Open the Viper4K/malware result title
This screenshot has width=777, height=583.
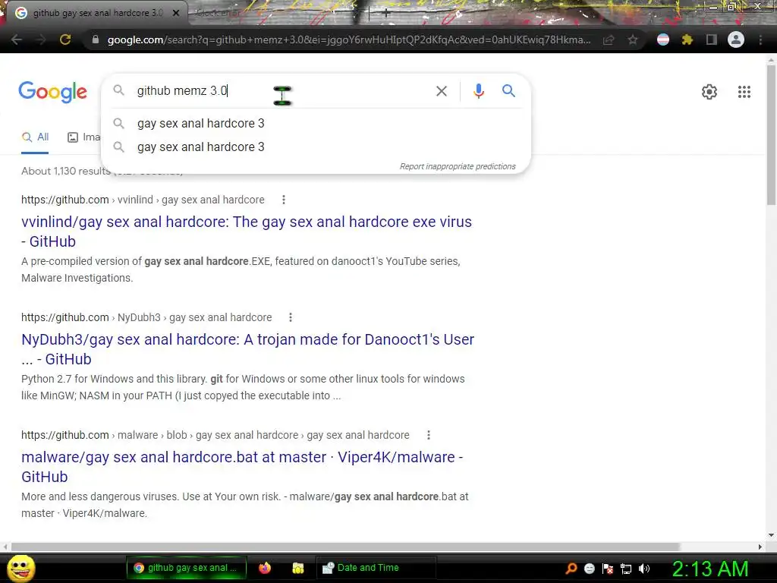[x=242, y=467]
